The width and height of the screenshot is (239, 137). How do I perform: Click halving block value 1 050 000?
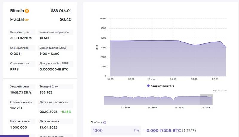pyautogui.click(x=19, y=127)
